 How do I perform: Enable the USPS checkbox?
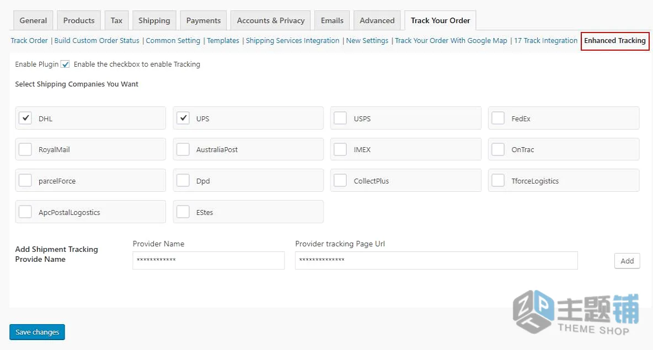click(340, 118)
